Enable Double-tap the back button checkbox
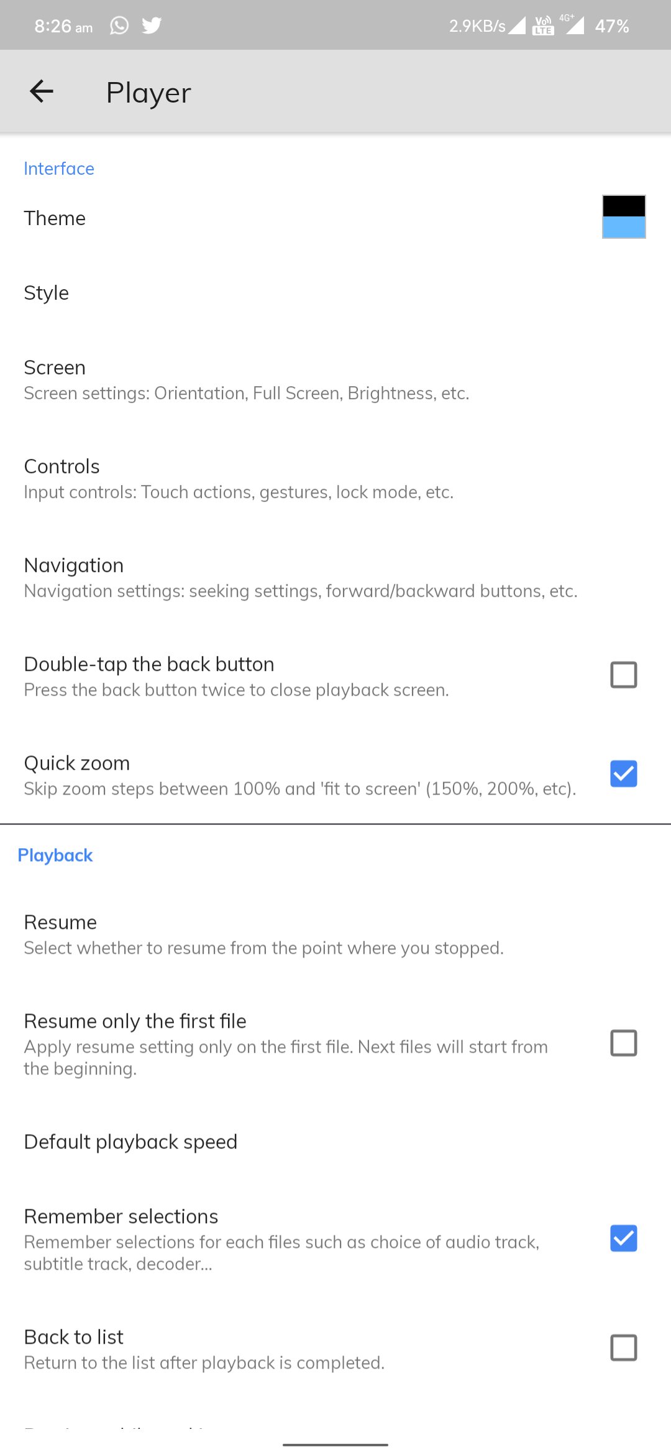The height and width of the screenshot is (1455, 671). [624, 675]
